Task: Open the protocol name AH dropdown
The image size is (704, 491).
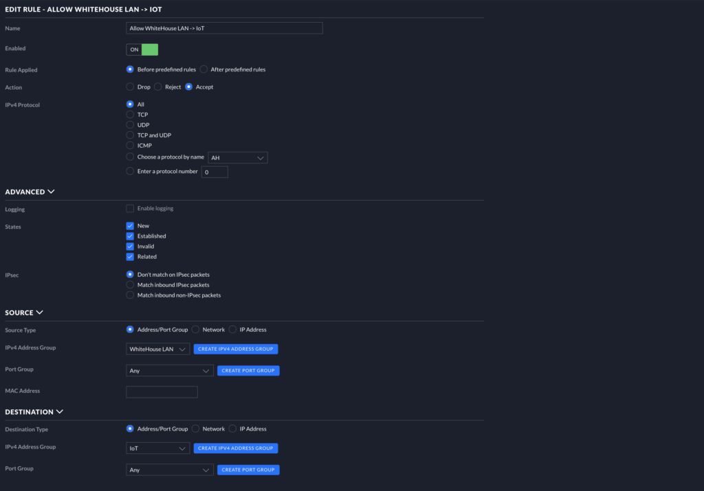Action: [x=238, y=158]
